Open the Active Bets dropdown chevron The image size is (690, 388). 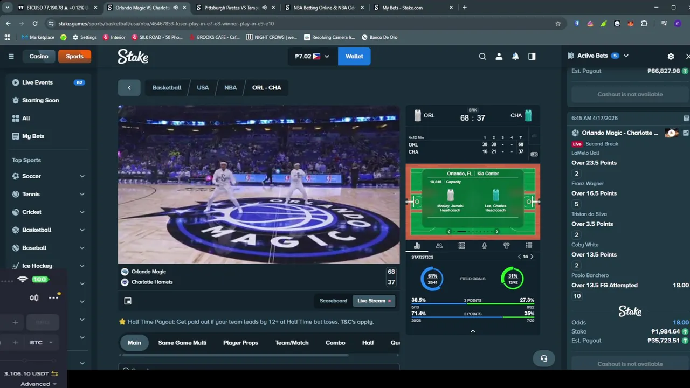pos(626,56)
